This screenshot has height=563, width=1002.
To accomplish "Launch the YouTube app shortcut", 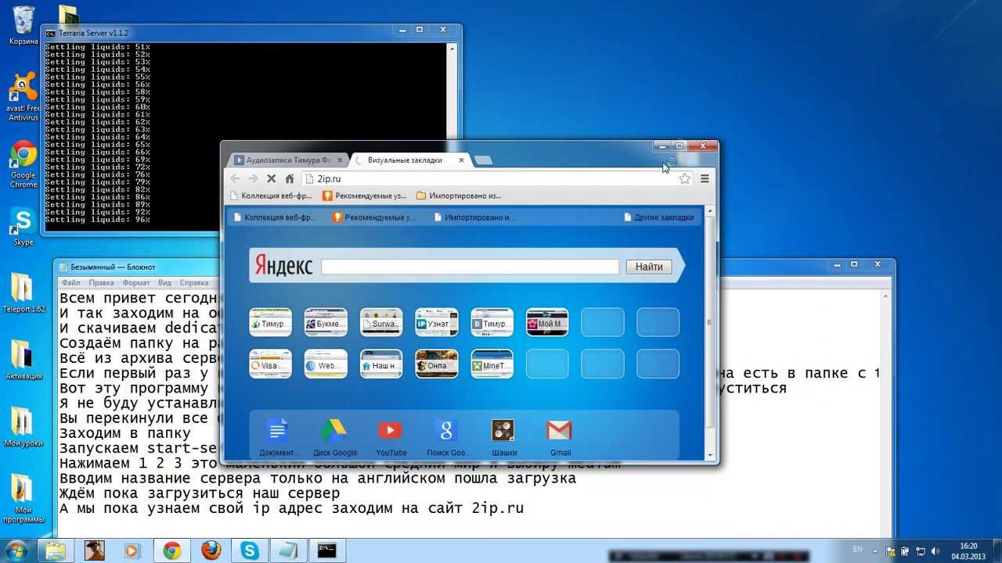I will click(391, 437).
